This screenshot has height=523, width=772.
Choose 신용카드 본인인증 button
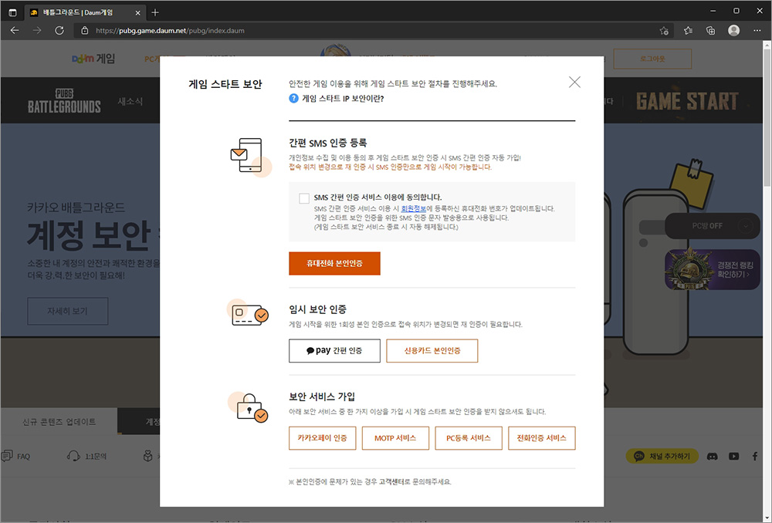pyautogui.click(x=432, y=351)
